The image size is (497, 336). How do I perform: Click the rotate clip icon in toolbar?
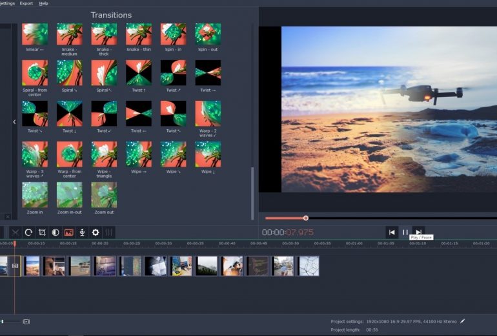pyautogui.click(x=28, y=233)
